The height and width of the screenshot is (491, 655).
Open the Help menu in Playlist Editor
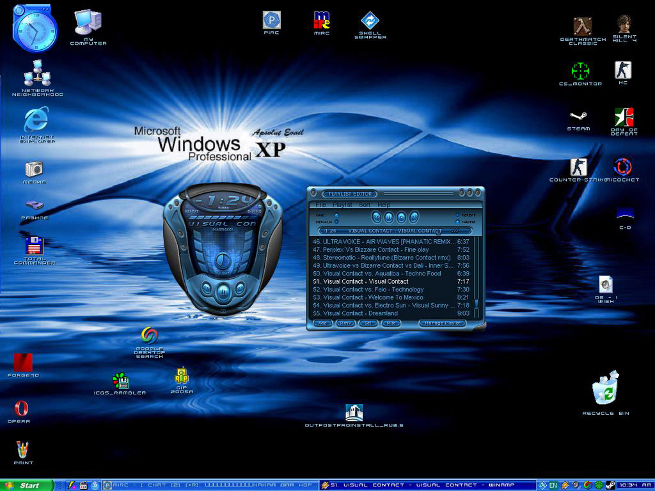click(x=384, y=205)
